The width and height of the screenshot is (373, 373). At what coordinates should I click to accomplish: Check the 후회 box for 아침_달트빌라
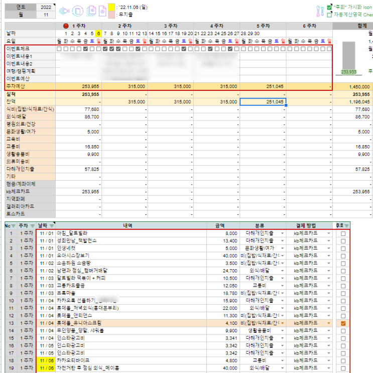pos(343,233)
